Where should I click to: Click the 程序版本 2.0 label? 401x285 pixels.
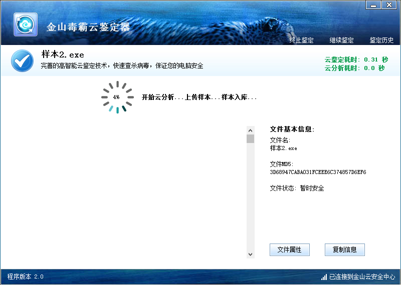(x=26, y=276)
